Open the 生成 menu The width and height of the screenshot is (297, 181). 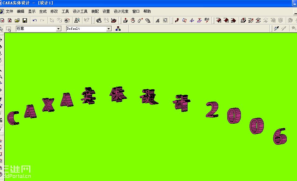click(43, 11)
